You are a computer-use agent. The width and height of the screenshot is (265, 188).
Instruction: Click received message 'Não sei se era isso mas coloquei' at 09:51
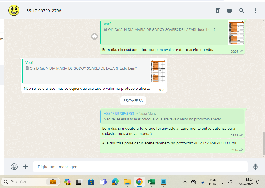click(x=87, y=88)
